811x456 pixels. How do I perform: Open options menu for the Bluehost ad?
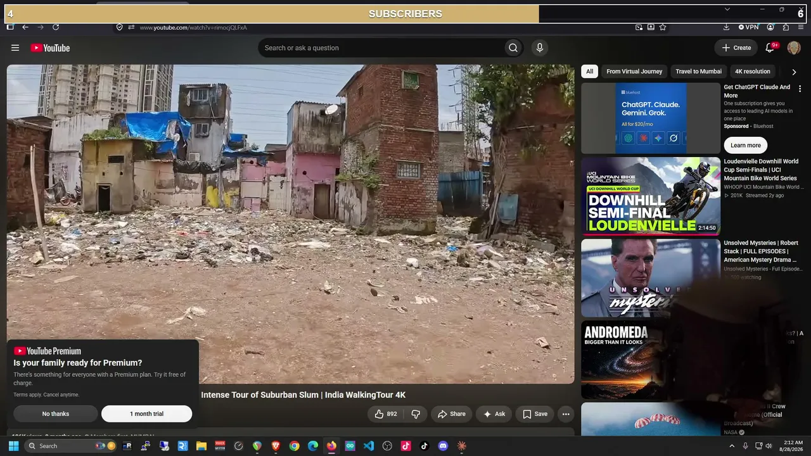tap(800, 89)
